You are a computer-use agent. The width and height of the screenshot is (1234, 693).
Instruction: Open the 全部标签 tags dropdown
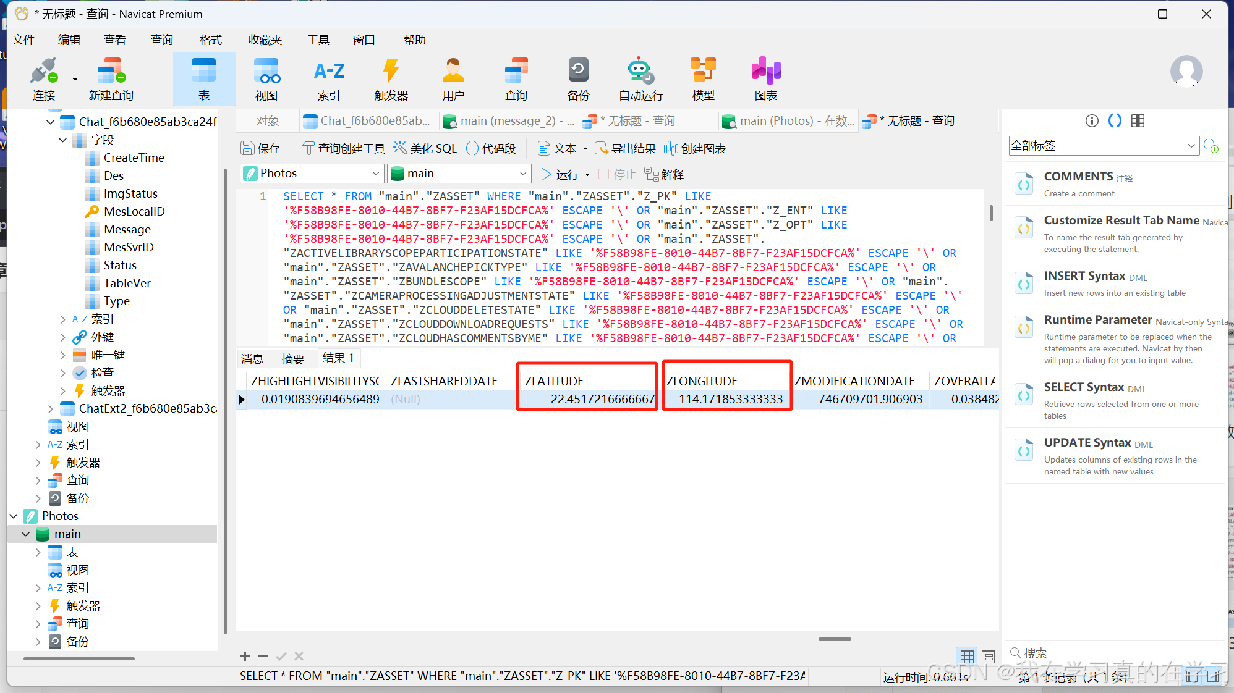(x=1190, y=146)
